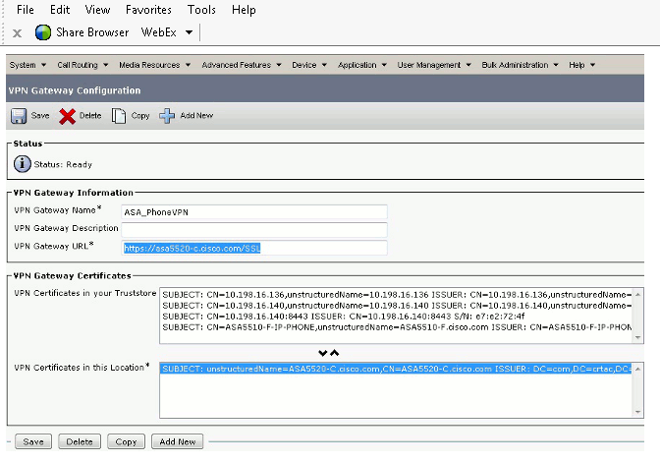This screenshot has width=660, height=463.
Task: Open the browser Help menu
Action: pyautogui.click(x=244, y=10)
